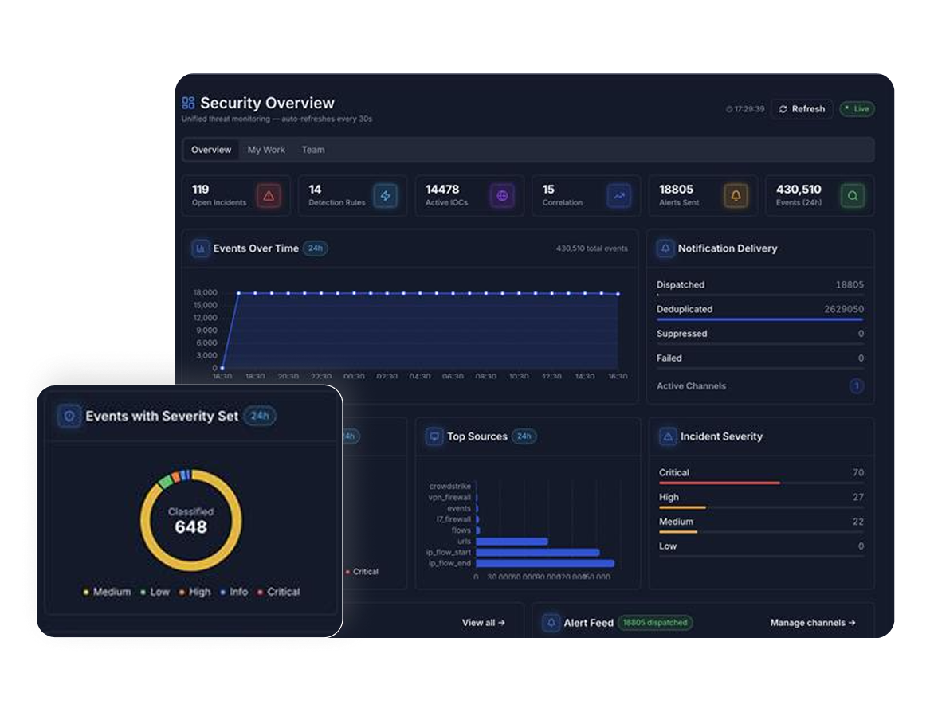Click the 119 Open Incidents value
Viewport: 930px width, 712px height.
click(201, 189)
